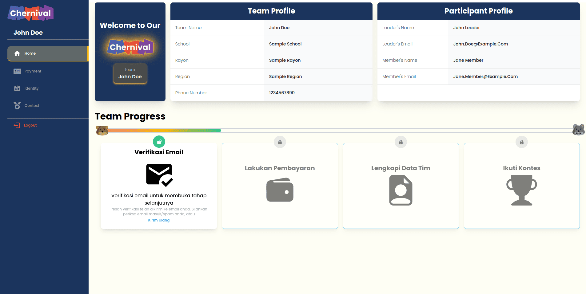
Task: Click the Team Progress heading
Action: point(130,116)
